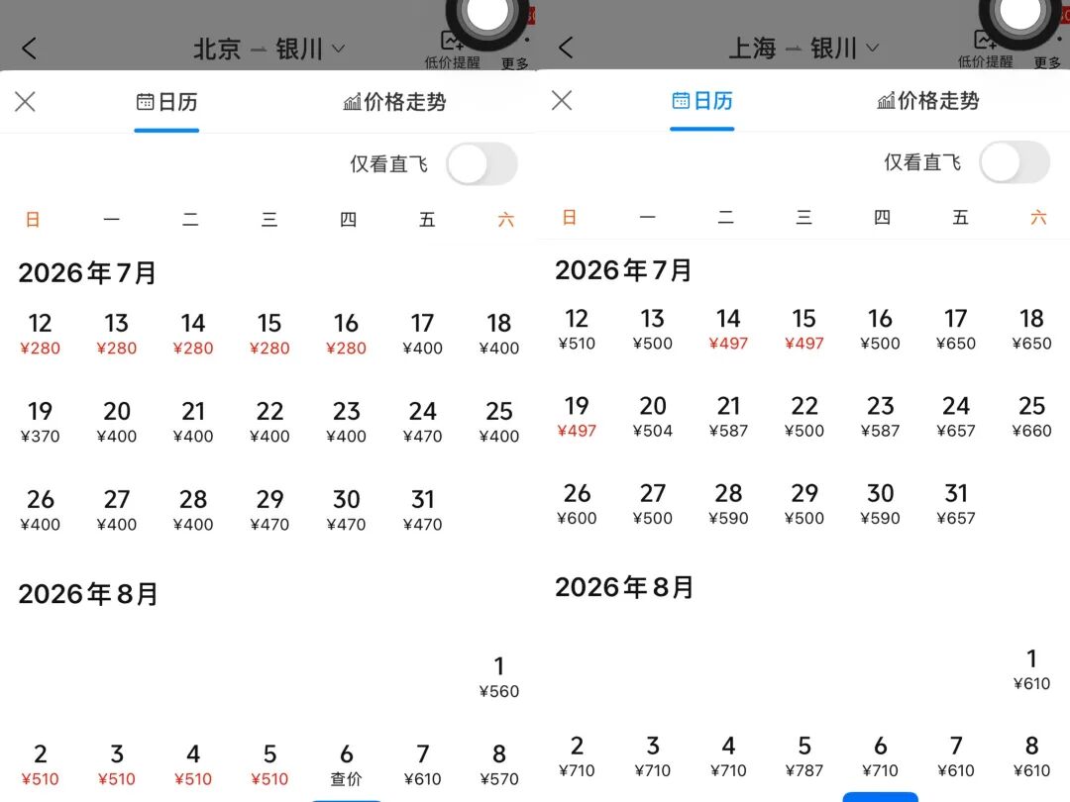Select July 31 at ¥657 from 上海
This screenshot has height=802, width=1070.
point(955,504)
